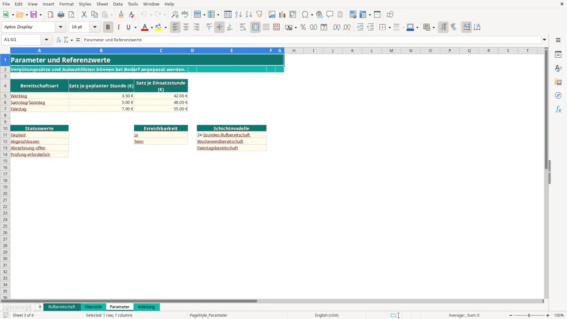Export directly as PDF
567x319 pixels.
click(x=51, y=15)
